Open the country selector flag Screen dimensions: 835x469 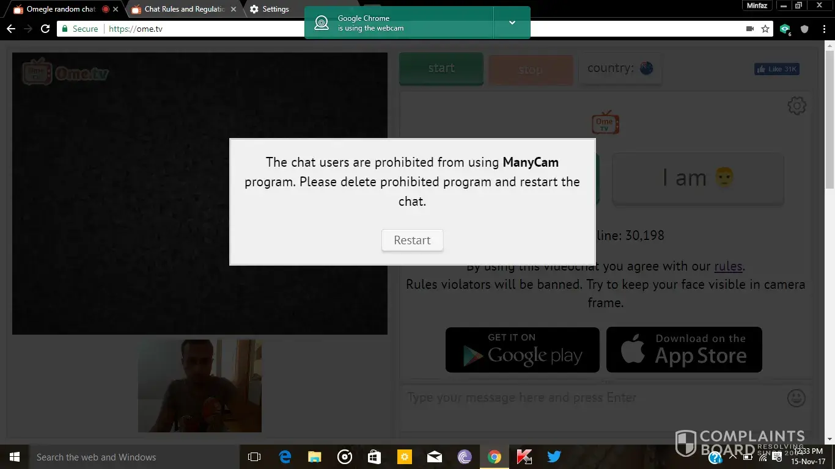[x=647, y=68]
